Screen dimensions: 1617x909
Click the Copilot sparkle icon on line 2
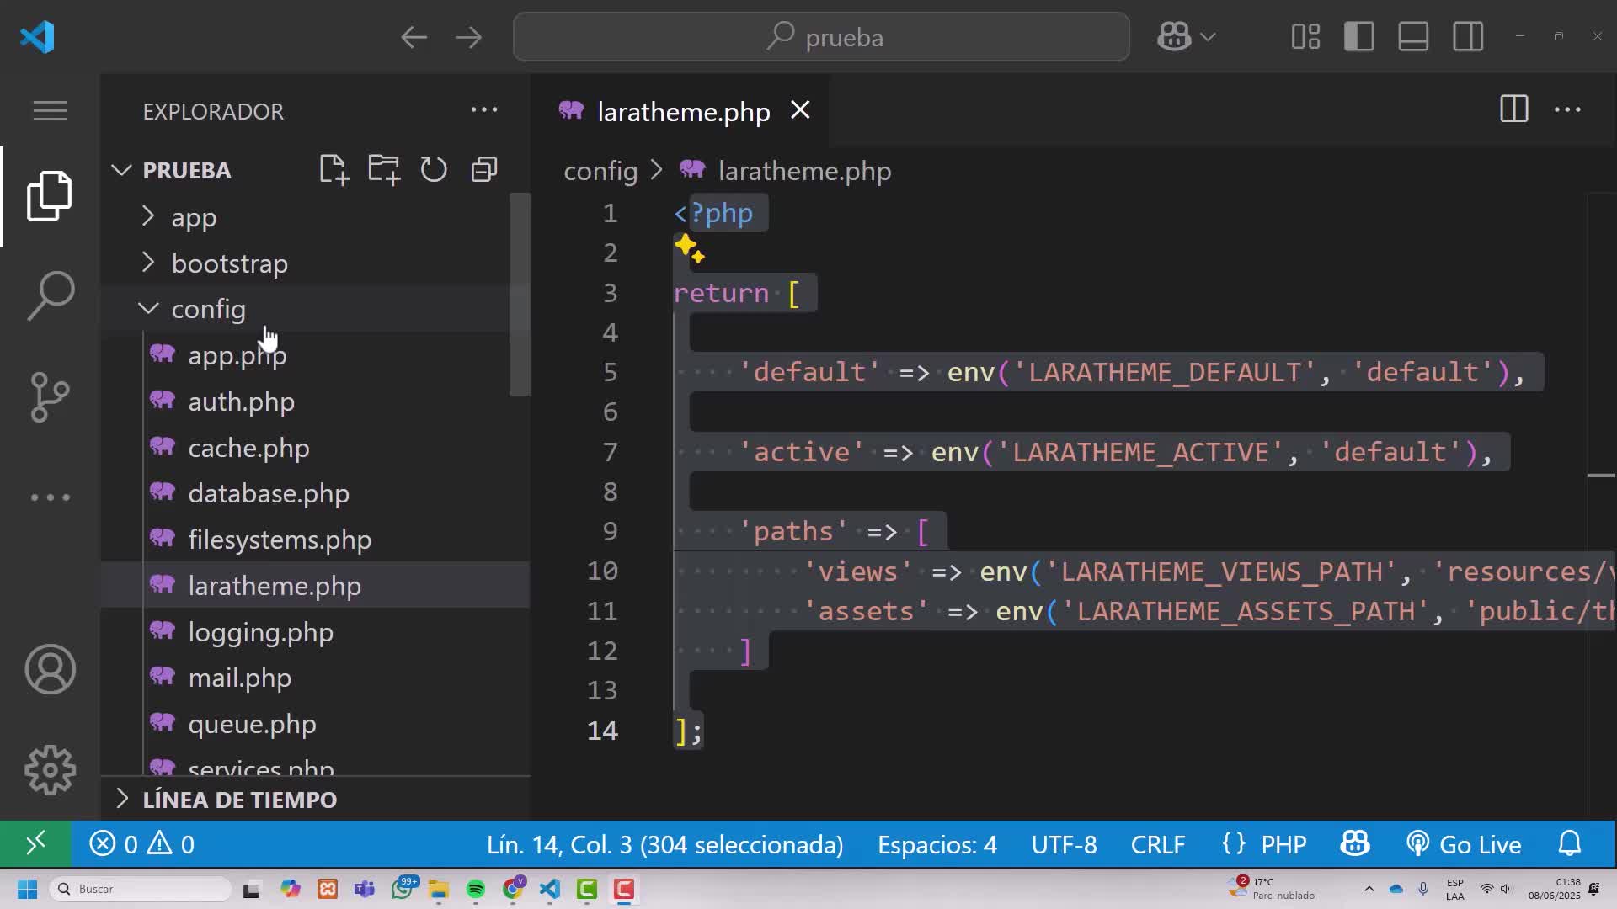coord(689,249)
